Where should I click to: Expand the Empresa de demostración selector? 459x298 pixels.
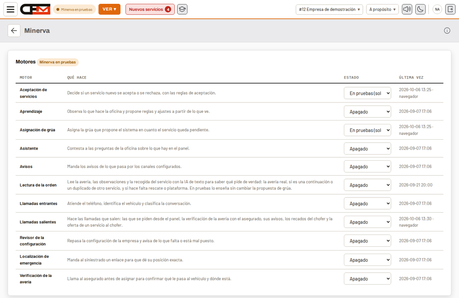[x=329, y=9]
